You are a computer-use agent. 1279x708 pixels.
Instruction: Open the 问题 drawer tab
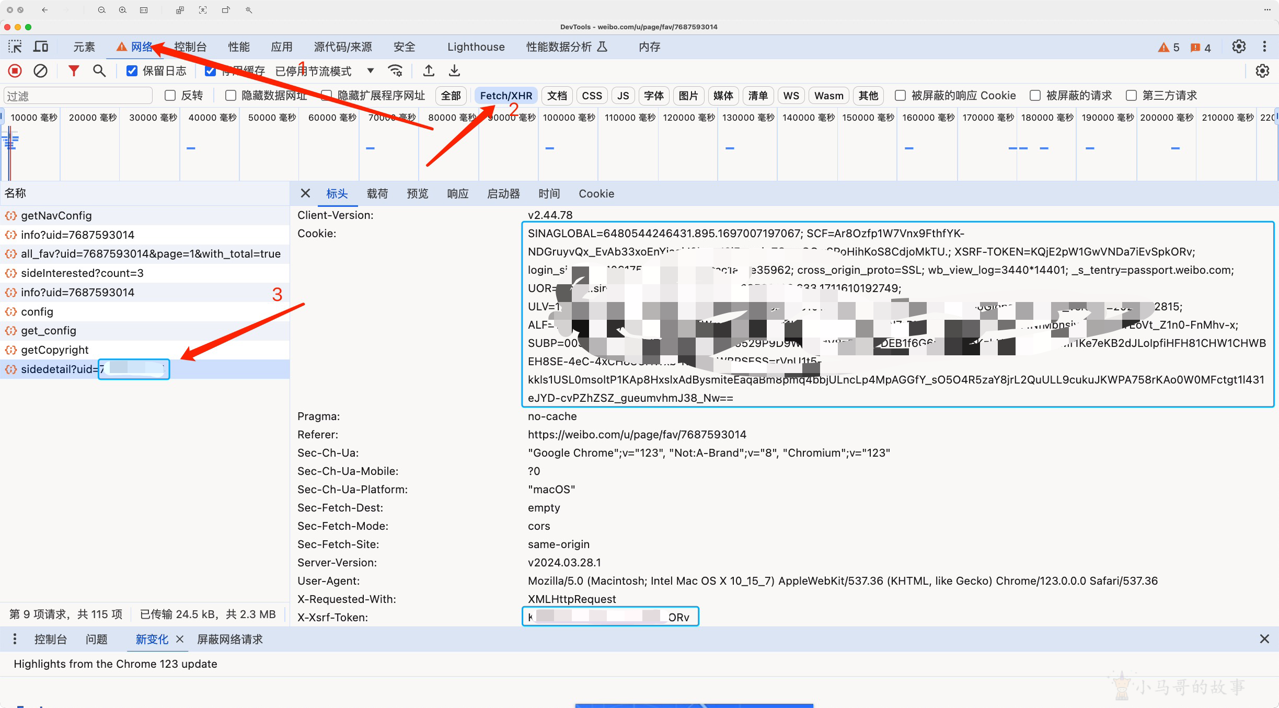click(x=97, y=639)
